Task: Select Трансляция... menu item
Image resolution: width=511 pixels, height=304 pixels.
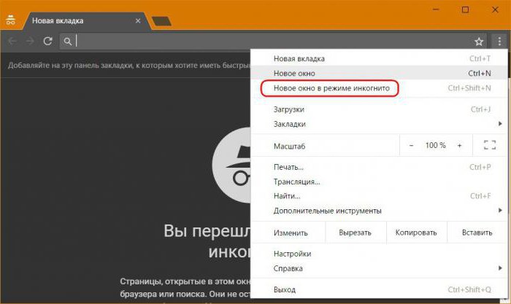Action: tap(379, 182)
